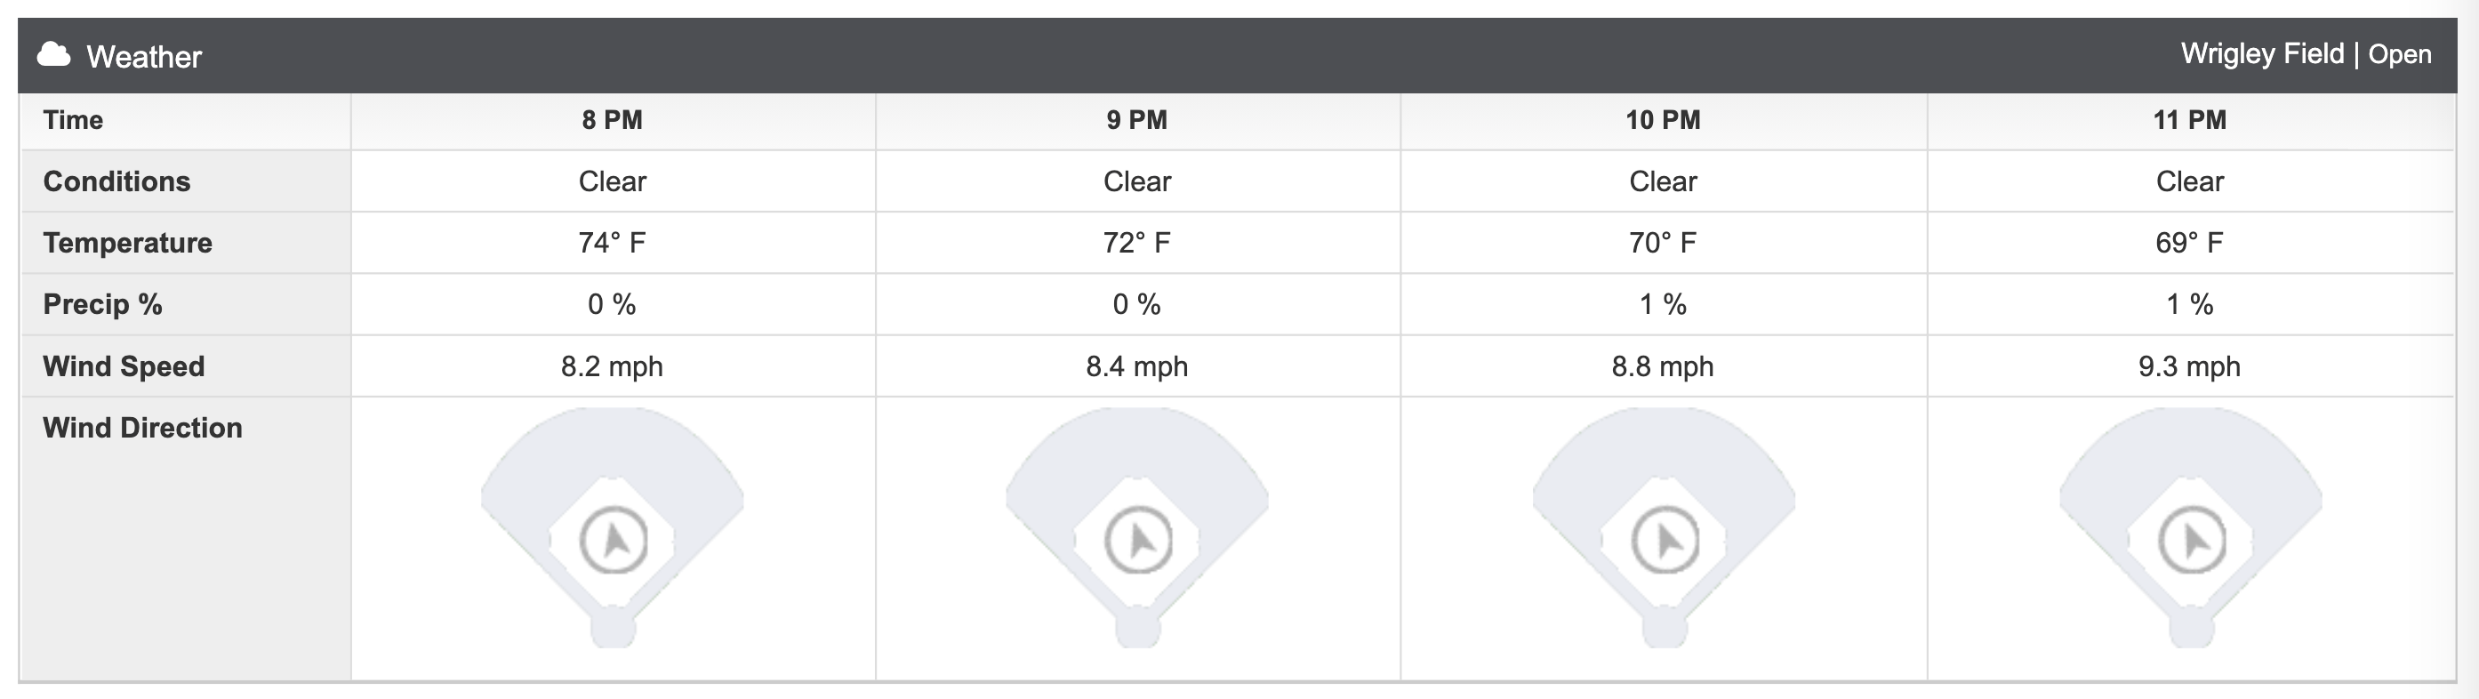The width and height of the screenshot is (2479, 699).
Task: Click the 1 % precipitation at 10 PM
Action: [x=1663, y=304]
